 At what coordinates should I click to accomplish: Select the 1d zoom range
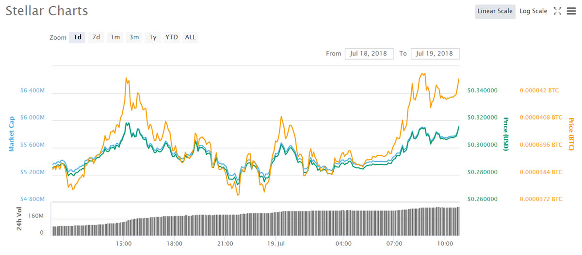pyautogui.click(x=77, y=37)
